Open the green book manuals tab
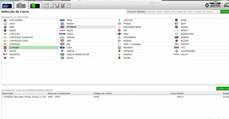The image size is (229, 119). (x=35, y=6)
